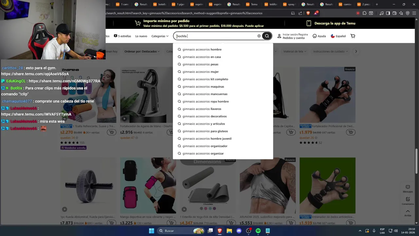Image resolution: width=419 pixels, height=236 pixels.
Task: Open hand grip strengthener product image
Action: (148, 95)
